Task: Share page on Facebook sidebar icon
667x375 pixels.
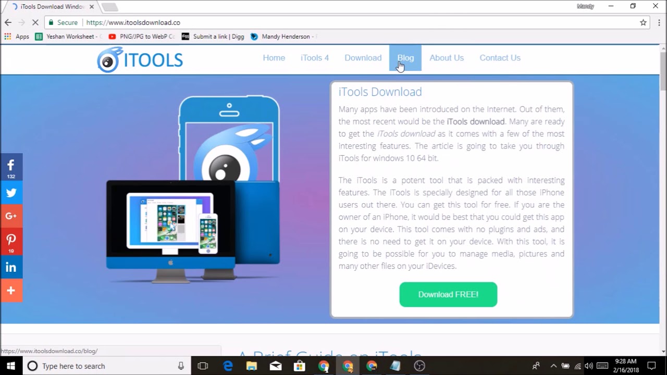Action: [x=11, y=167]
